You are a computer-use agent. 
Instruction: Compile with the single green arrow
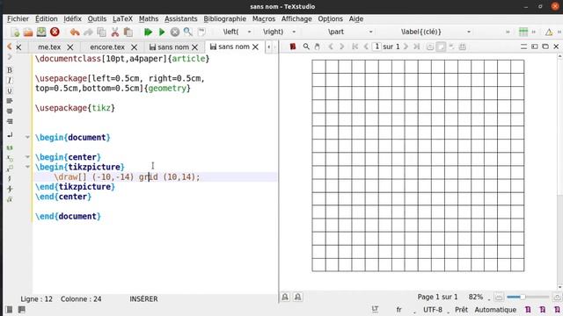pyautogui.click(x=162, y=32)
